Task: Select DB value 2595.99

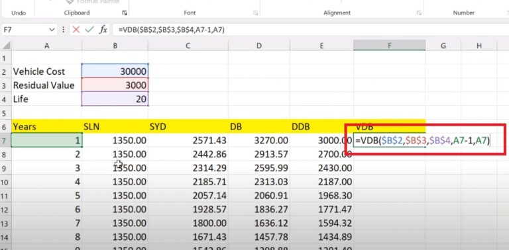Action: pos(258,168)
